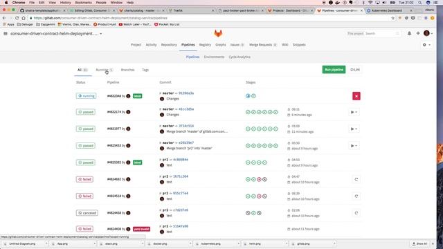The image size is (443, 249).
Task: Open manual actions dropdown for pipeline #4831977
Action: (354, 129)
